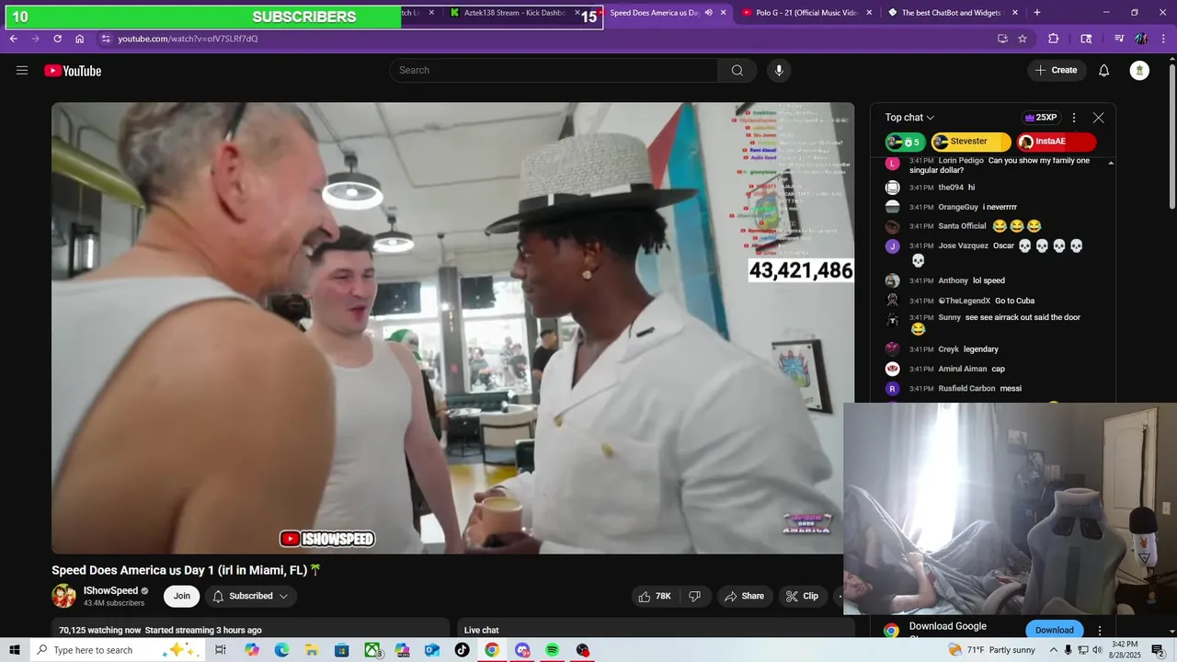The width and height of the screenshot is (1177, 662).
Task: Go back in browser history
Action: coord(13,39)
